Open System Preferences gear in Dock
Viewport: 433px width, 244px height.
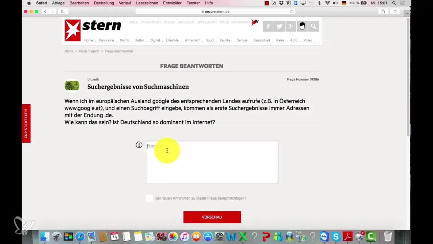(x=220, y=236)
